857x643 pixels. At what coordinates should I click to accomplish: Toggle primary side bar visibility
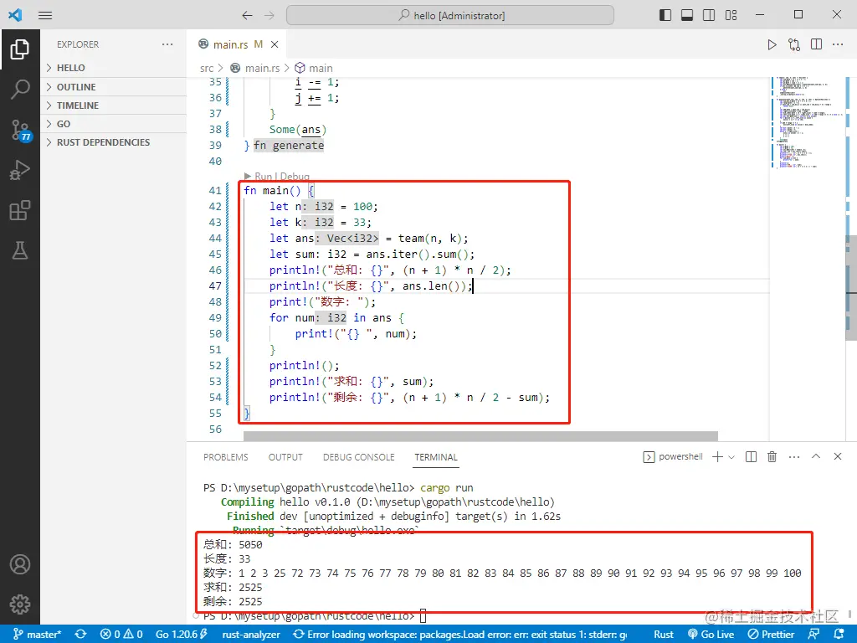coord(665,15)
